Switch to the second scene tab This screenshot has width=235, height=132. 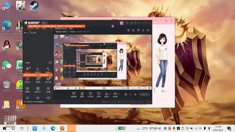click(x=37, y=28)
